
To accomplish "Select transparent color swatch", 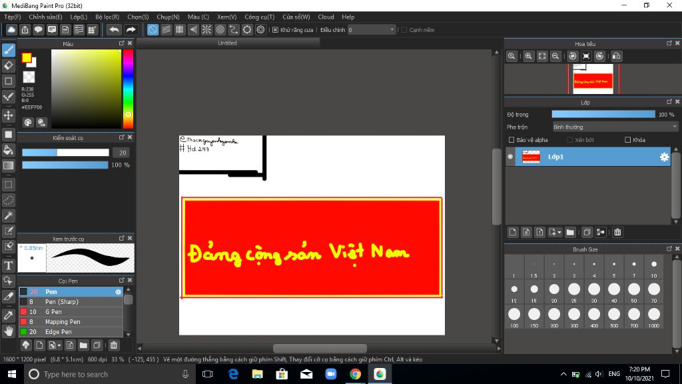I will tap(29, 77).
